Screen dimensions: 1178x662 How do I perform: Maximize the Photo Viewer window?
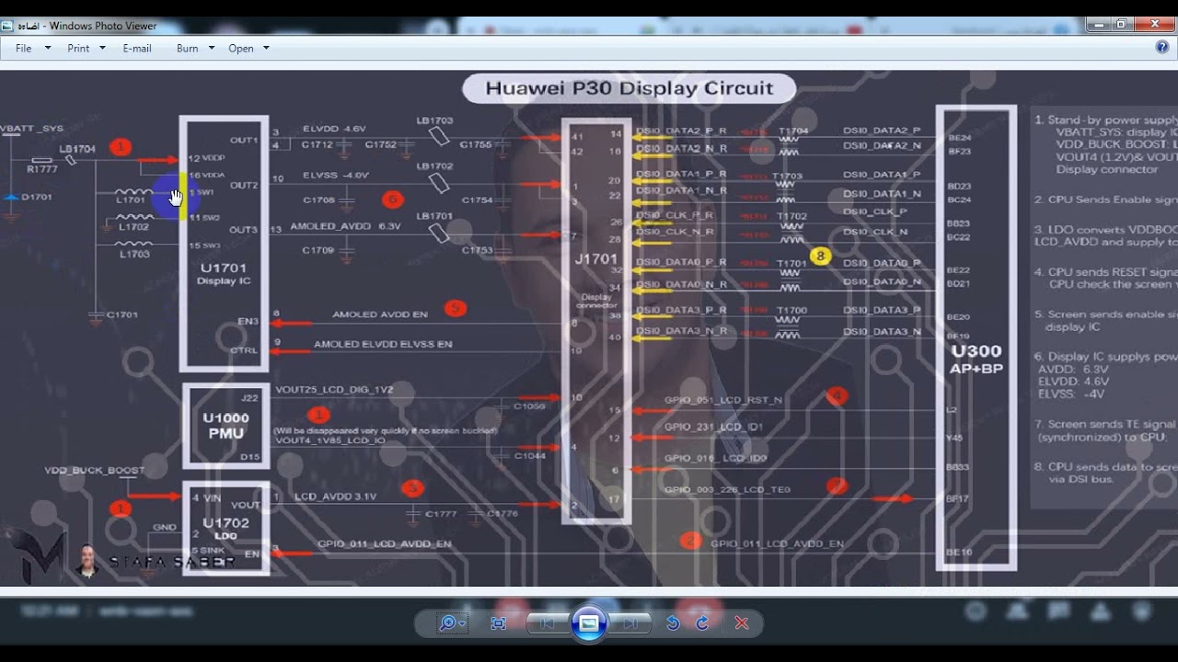[x=1122, y=25]
